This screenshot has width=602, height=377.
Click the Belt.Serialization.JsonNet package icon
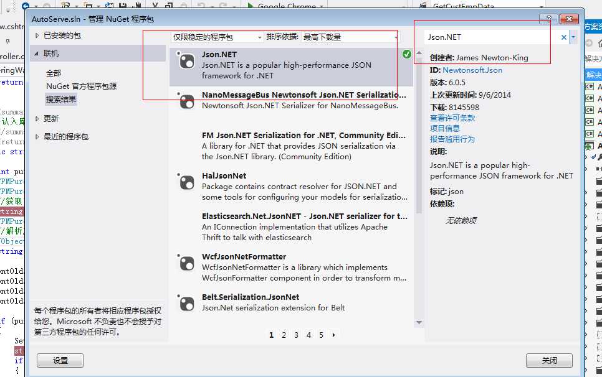(x=186, y=303)
